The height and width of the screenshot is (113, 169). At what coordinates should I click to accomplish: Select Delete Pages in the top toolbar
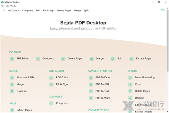tap(64, 10)
